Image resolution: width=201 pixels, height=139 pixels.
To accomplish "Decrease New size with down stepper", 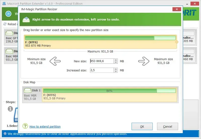I will (x=116, y=62).
